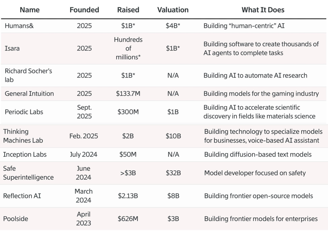Select the Safe Superintelligence name cell
Screen dimensions: 328x231
[28, 173]
